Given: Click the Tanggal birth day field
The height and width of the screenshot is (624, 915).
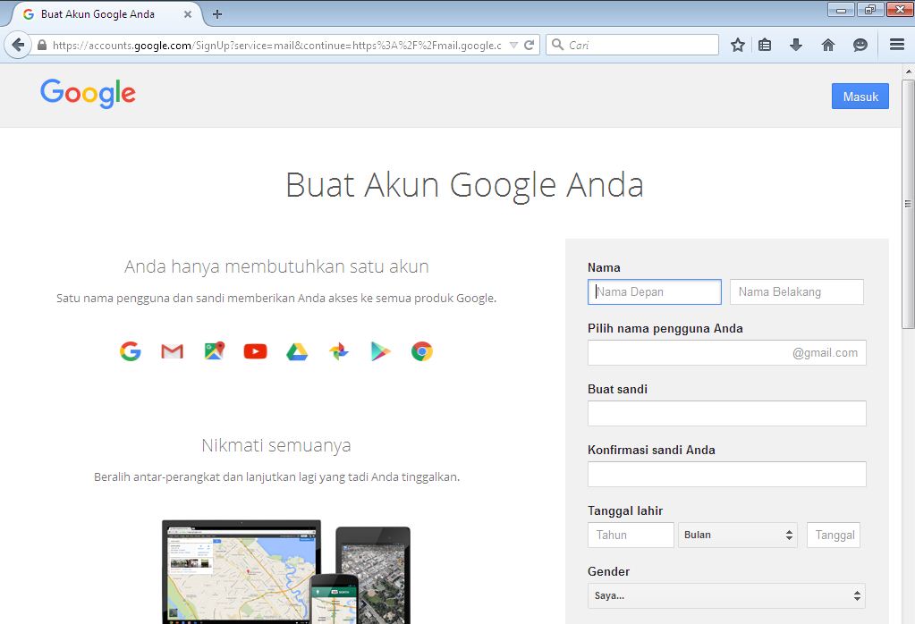Looking at the screenshot, I should pyautogui.click(x=834, y=535).
